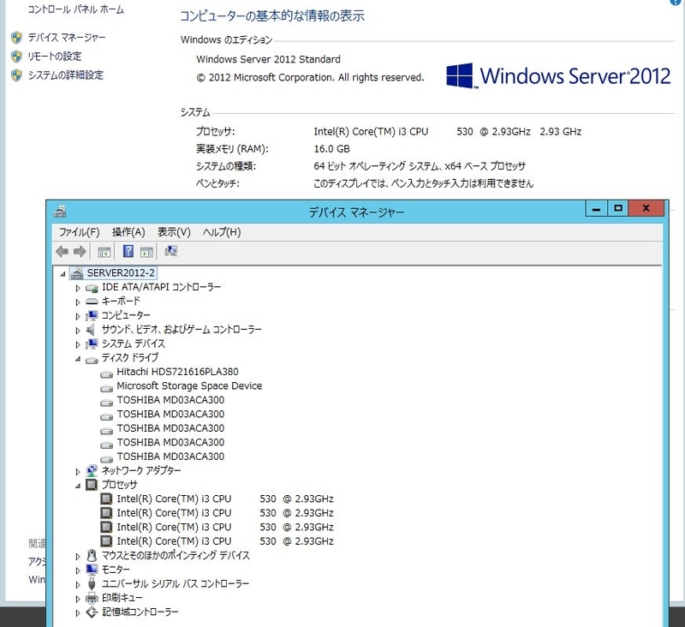This screenshot has width=685, height=627.
Task: Click Device Manager title bar system icon
Action: [x=60, y=212]
